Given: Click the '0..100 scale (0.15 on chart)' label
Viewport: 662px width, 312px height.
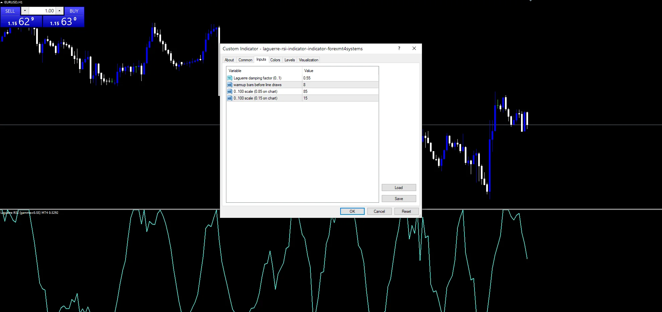Looking at the screenshot, I should pos(255,98).
